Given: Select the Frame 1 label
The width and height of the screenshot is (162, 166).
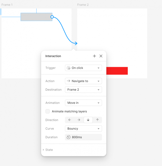Looking at the screenshot, I should pos(7,5).
